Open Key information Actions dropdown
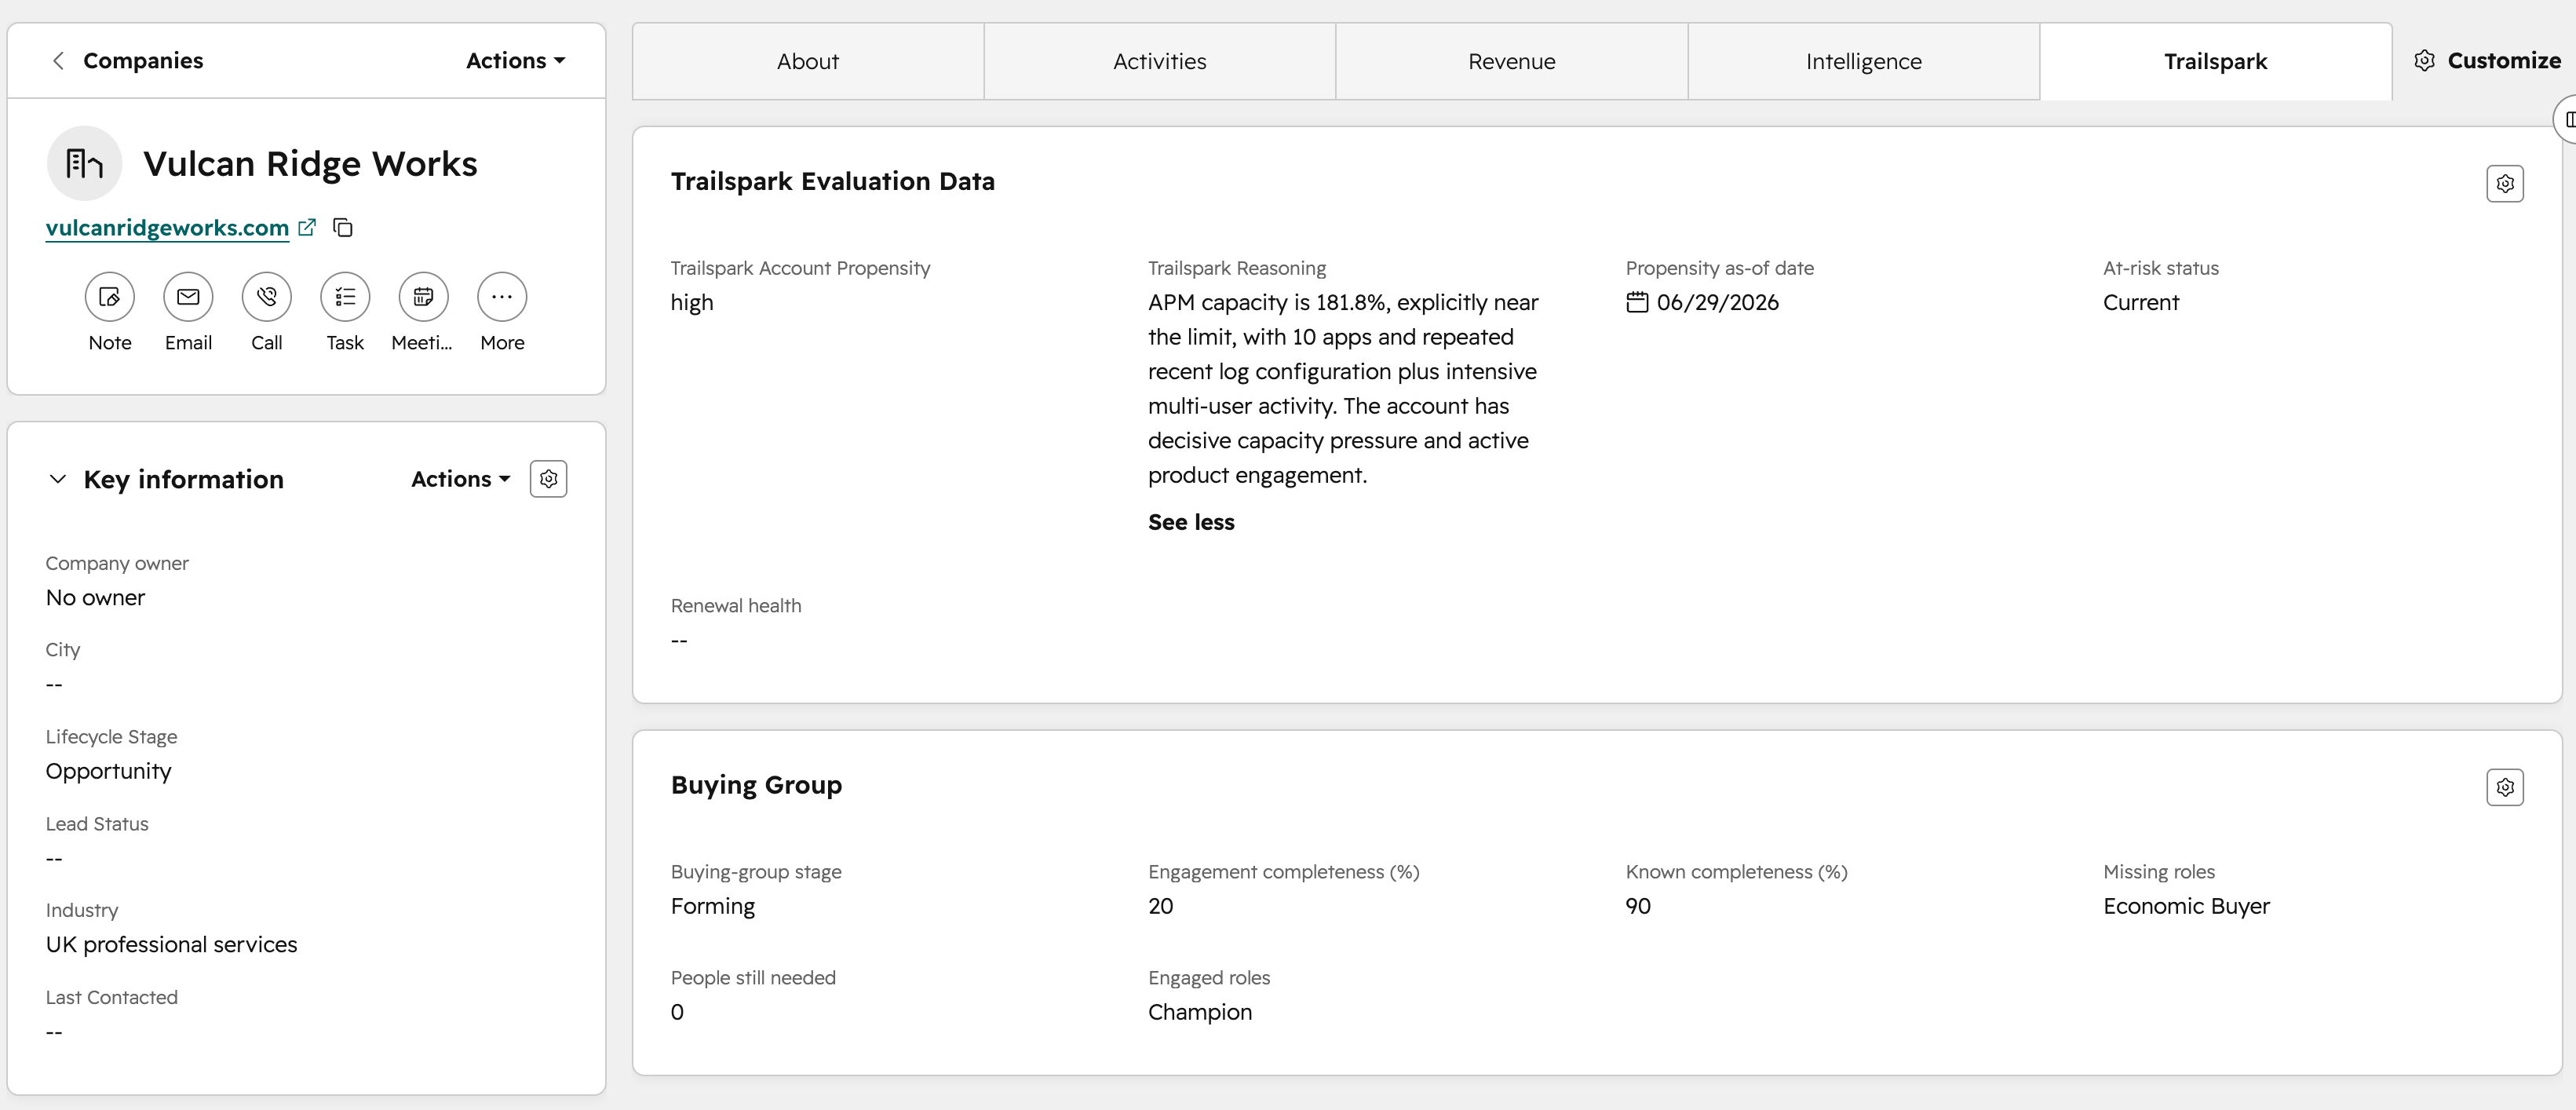2576x1110 pixels. coord(461,479)
